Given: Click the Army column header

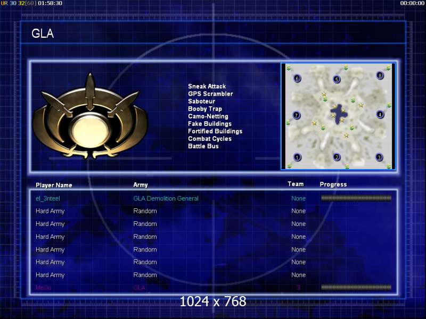Looking at the screenshot, I should coord(141,185).
